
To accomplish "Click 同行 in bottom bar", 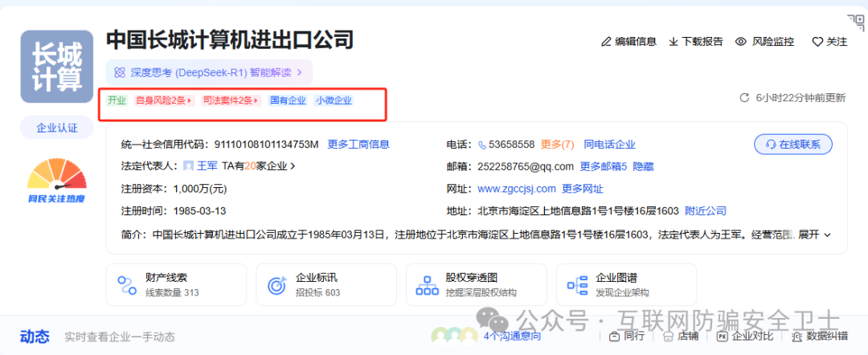I will click(634, 337).
